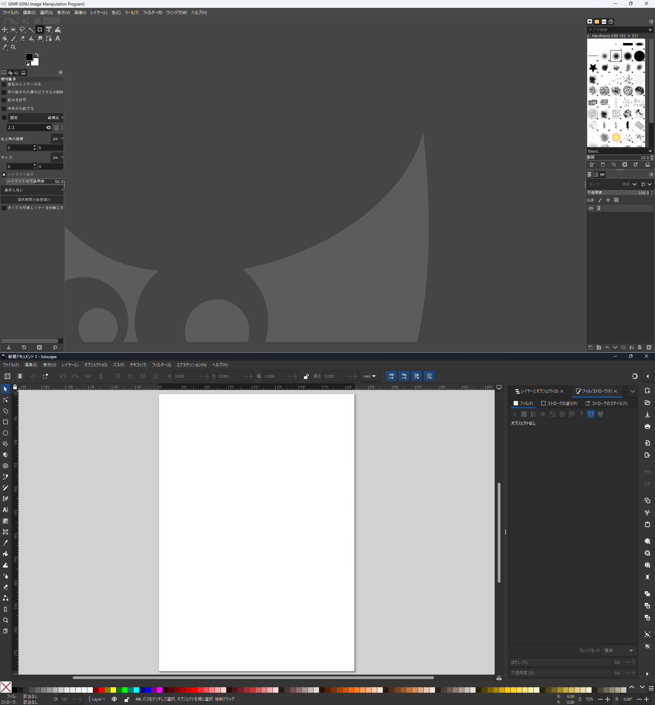The width and height of the screenshot is (655, 705).
Task: Expand the ブレンドモード 標準 dropdown
Action: pyautogui.click(x=618, y=650)
